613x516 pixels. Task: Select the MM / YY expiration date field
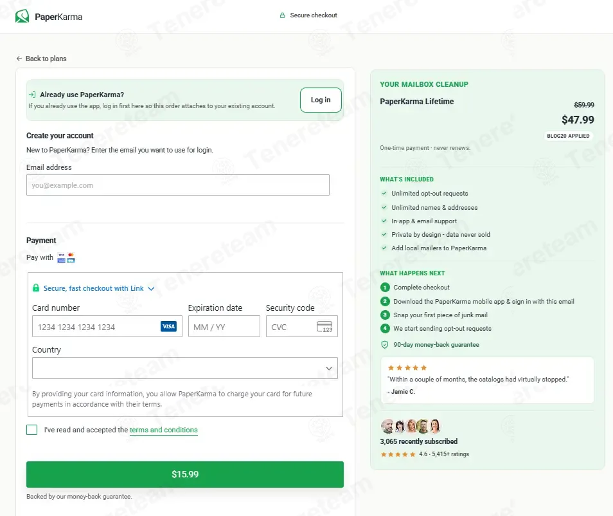pyautogui.click(x=224, y=326)
